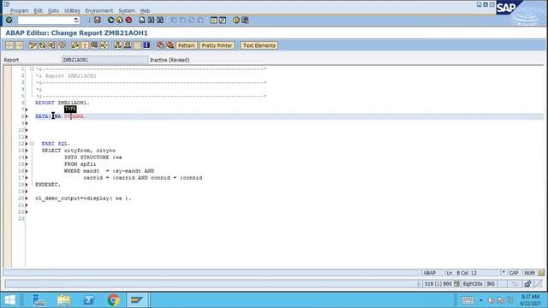Open the command field history dropdown
The width and height of the screenshot is (548, 308).
76,21
